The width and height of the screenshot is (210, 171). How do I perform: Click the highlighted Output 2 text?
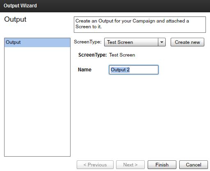pos(120,70)
